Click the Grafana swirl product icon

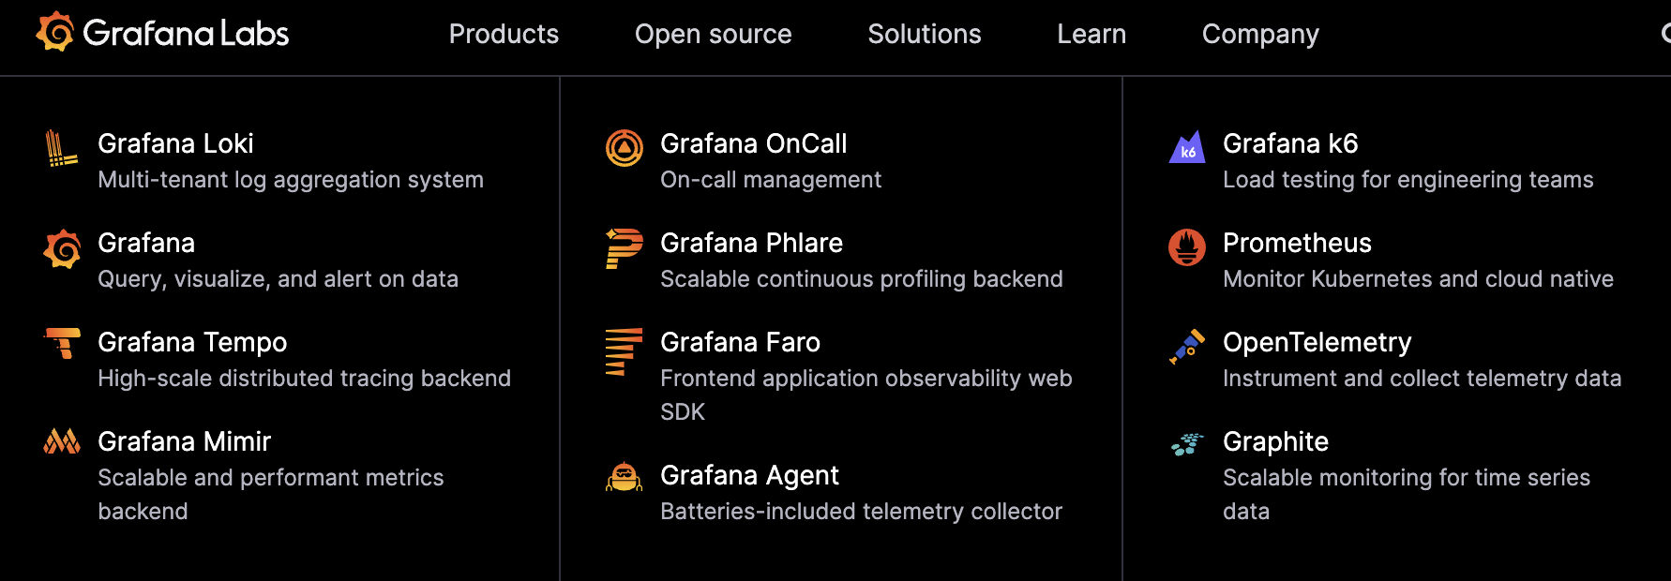pos(62,248)
